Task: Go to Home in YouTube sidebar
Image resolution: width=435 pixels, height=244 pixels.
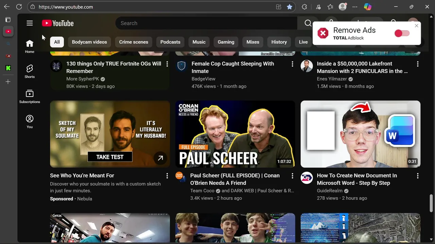Action: [x=30, y=46]
